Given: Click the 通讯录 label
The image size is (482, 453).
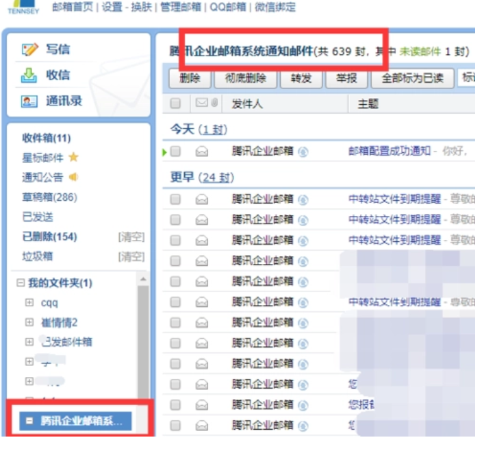Looking at the screenshot, I should pyautogui.click(x=64, y=101).
